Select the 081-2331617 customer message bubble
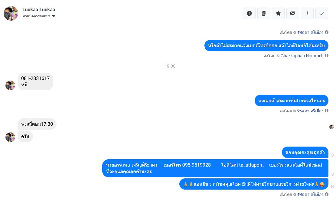 click(x=35, y=81)
